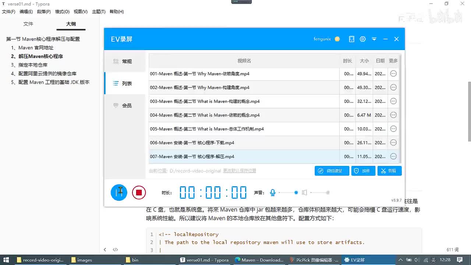Click the speaker icon in EV录屏
471x265 pixels.
(x=304, y=192)
